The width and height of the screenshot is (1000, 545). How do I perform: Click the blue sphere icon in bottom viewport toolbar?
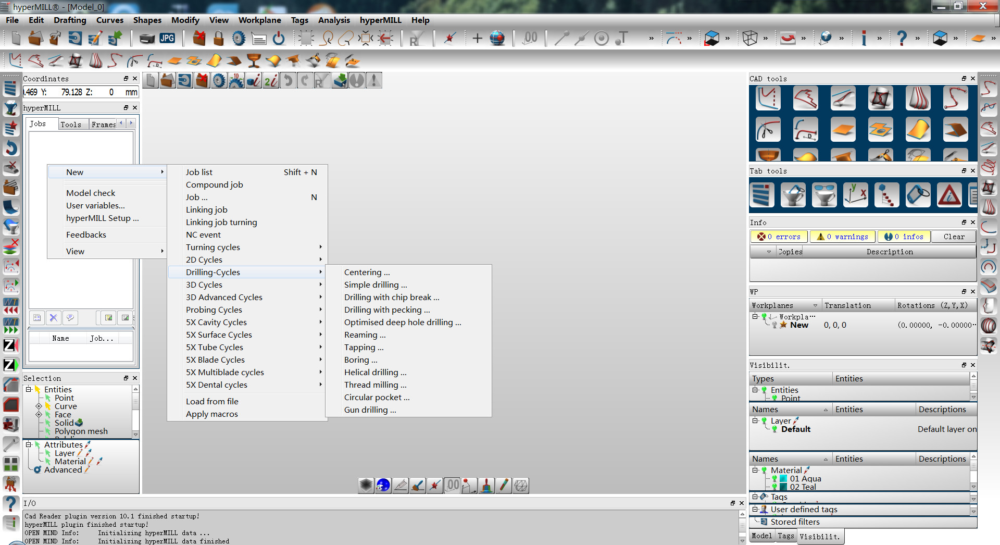click(x=383, y=485)
